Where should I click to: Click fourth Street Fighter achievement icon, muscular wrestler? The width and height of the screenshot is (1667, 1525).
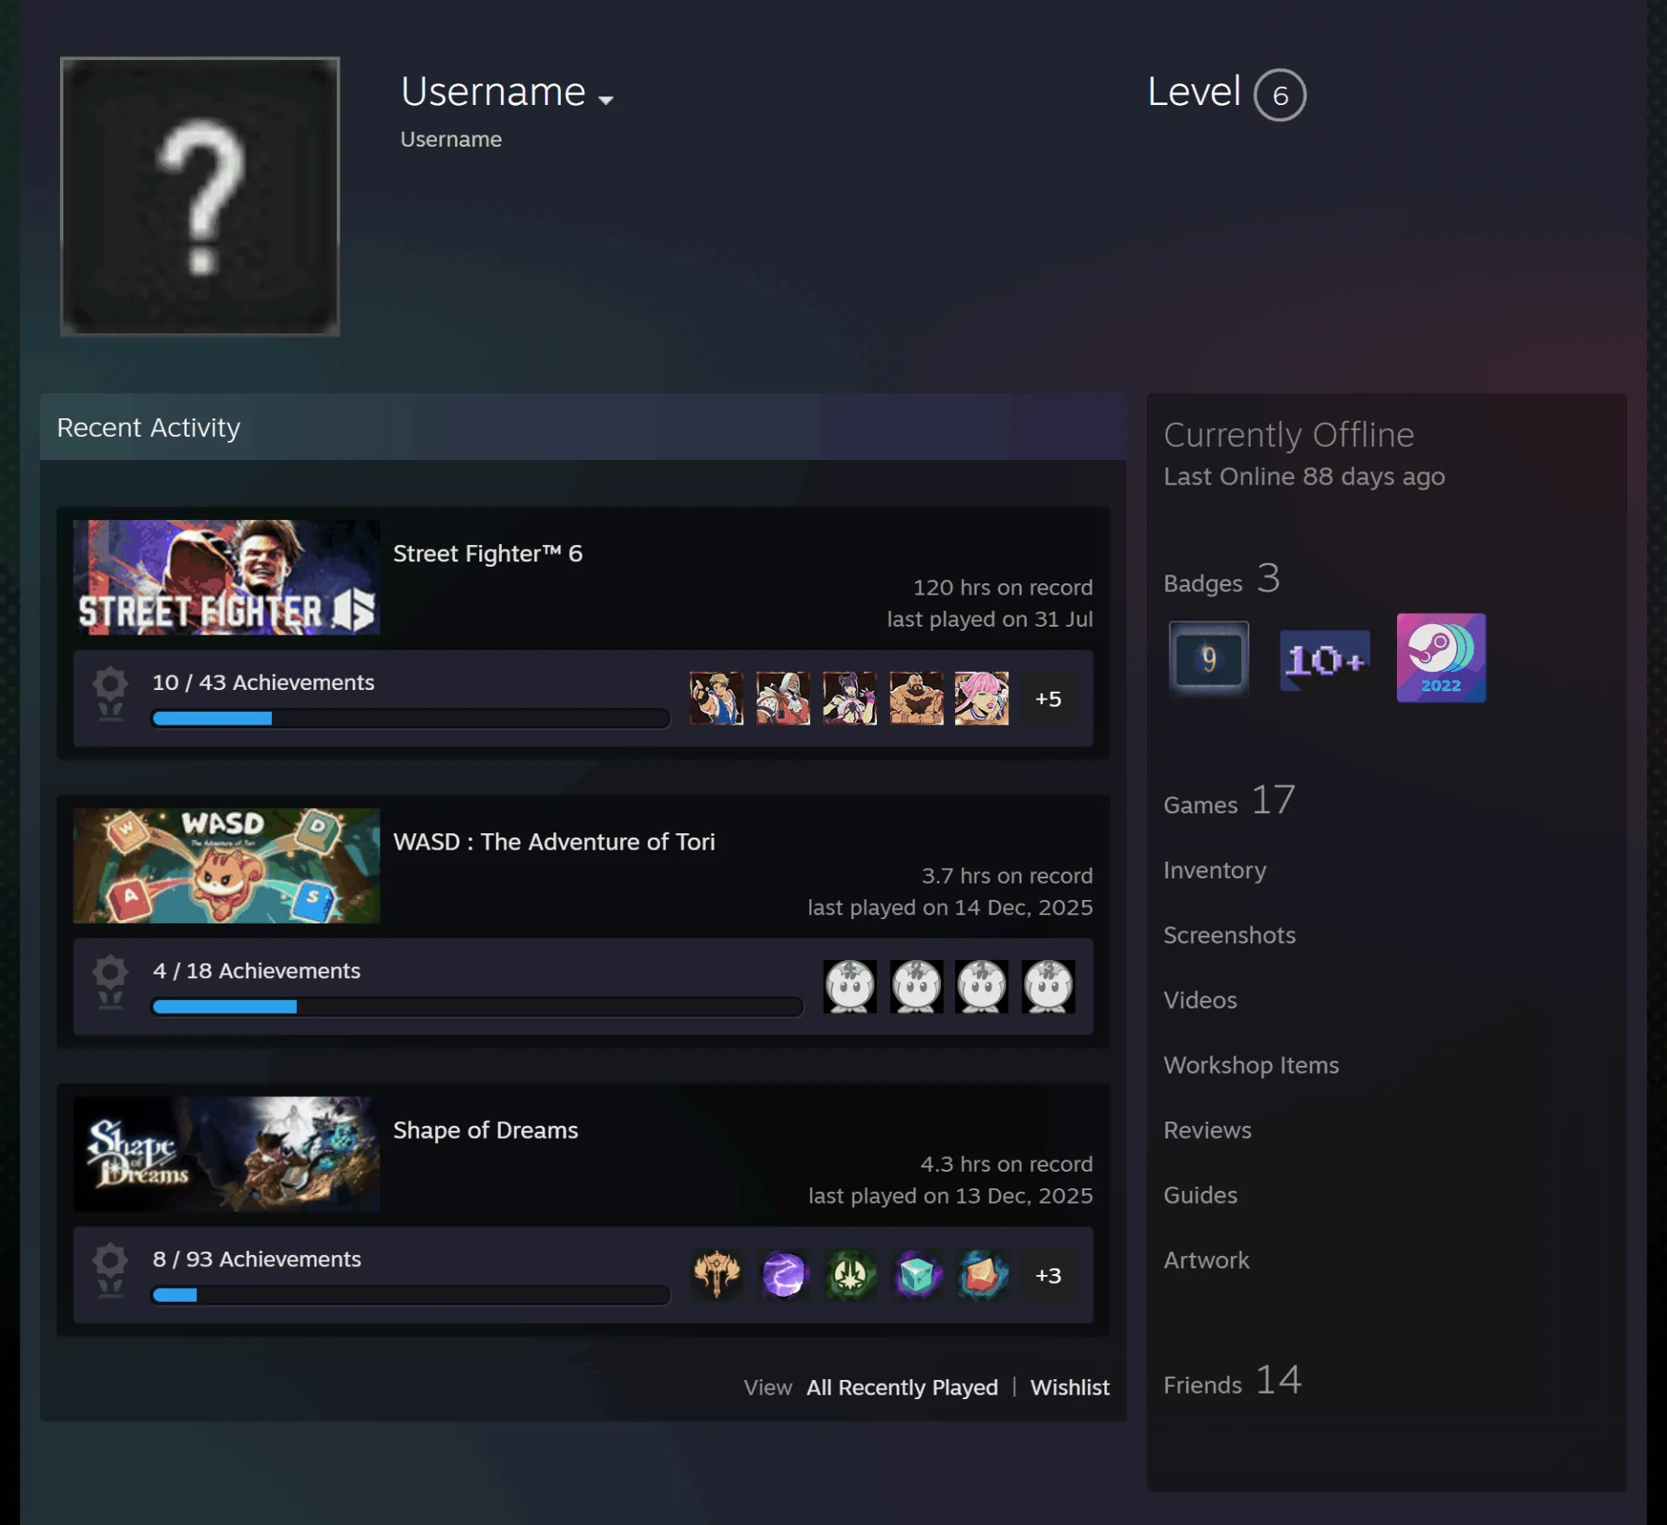pyautogui.click(x=916, y=698)
